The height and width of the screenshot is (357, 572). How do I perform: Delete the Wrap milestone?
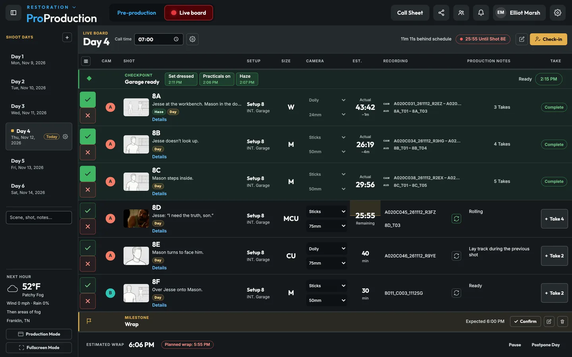coord(562,322)
